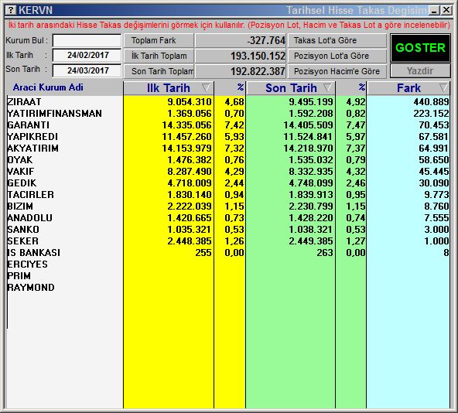Click VAKIF's Ilk Tarih value 8.287.490
This screenshot has height=413, width=458.
coord(190,172)
